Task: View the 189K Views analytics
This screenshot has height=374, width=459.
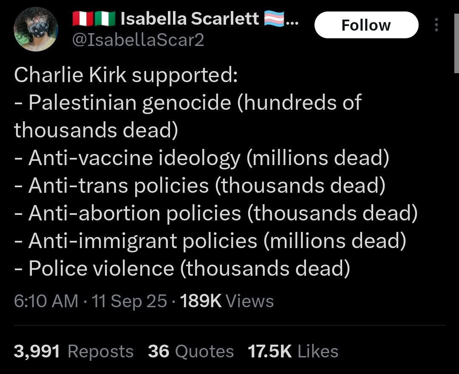Action: 227,301
